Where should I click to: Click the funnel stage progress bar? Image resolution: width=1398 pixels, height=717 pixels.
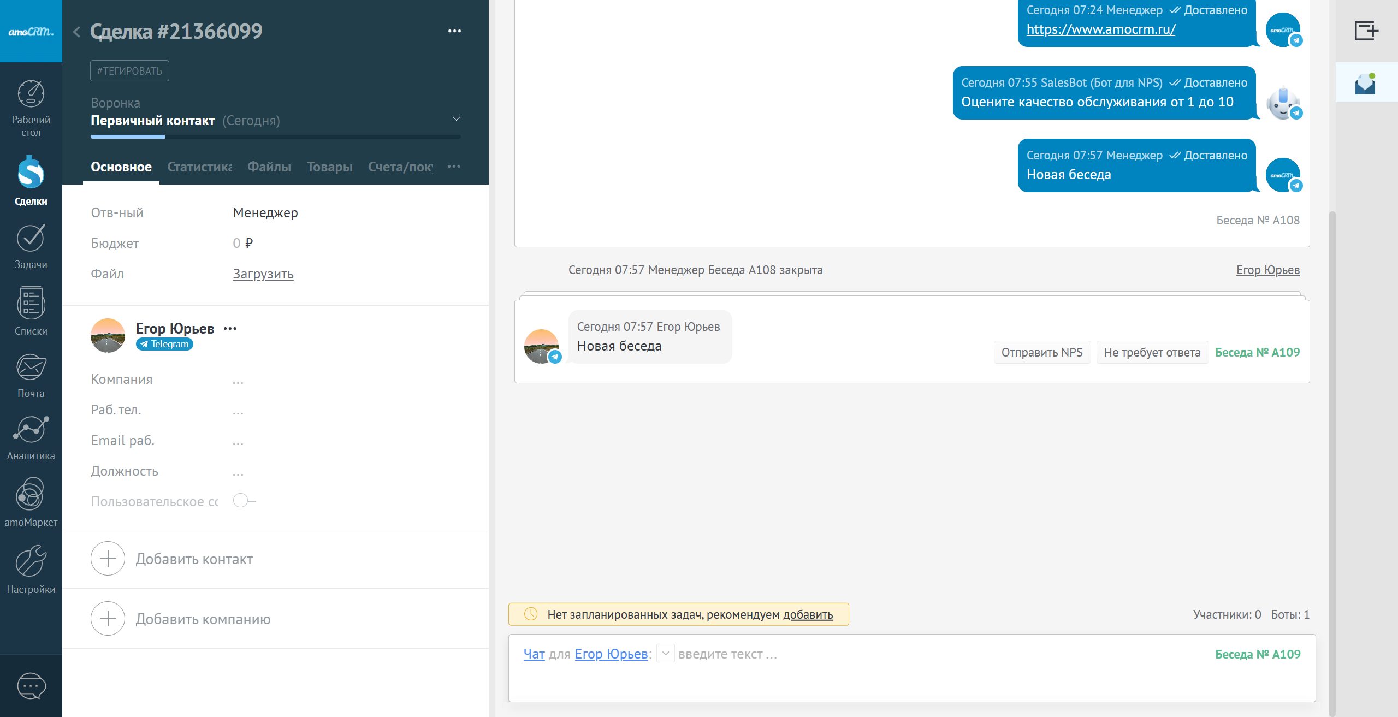(x=275, y=137)
